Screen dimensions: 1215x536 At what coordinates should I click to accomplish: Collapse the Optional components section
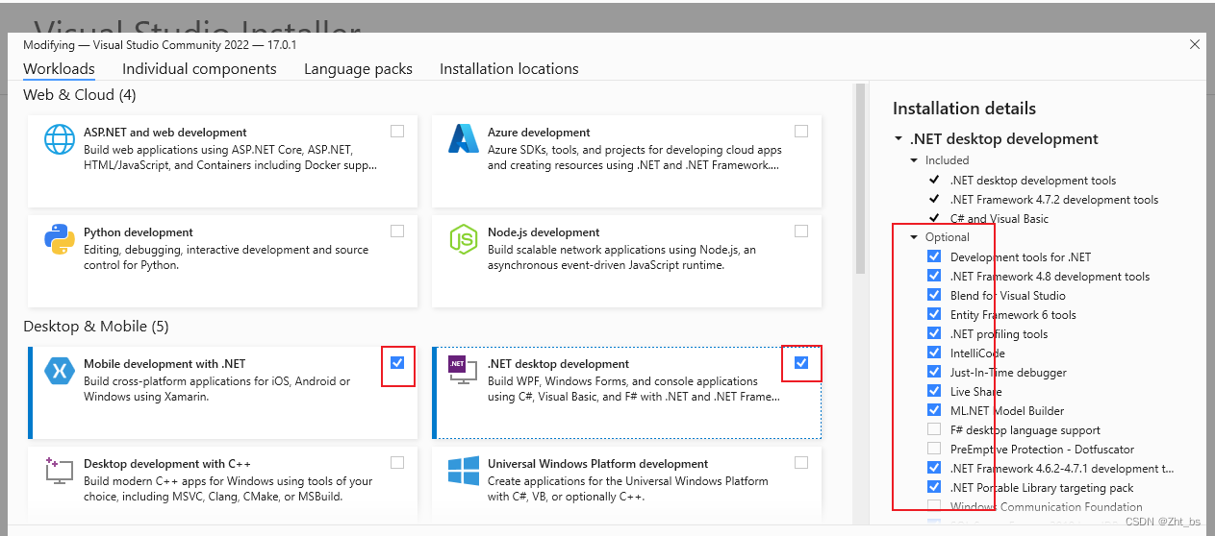(x=915, y=237)
